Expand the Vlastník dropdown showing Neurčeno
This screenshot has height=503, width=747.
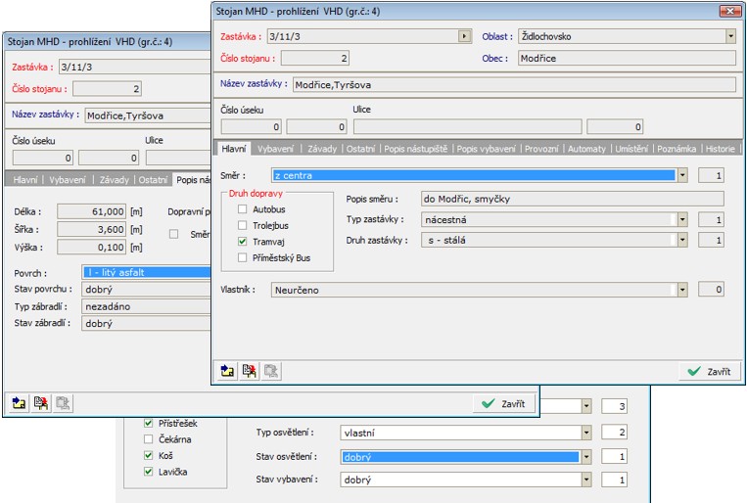click(x=682, y=290)
